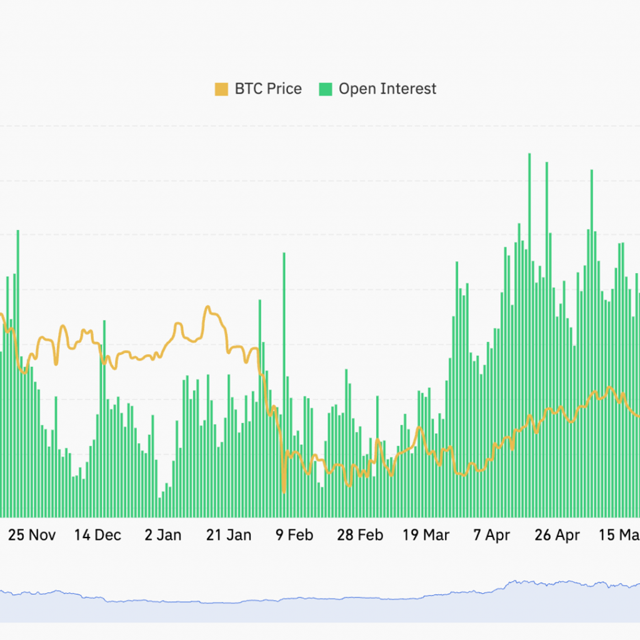640x640 pixels.
Task: Click the 25 Nov date label
Action: click(32, 535)
